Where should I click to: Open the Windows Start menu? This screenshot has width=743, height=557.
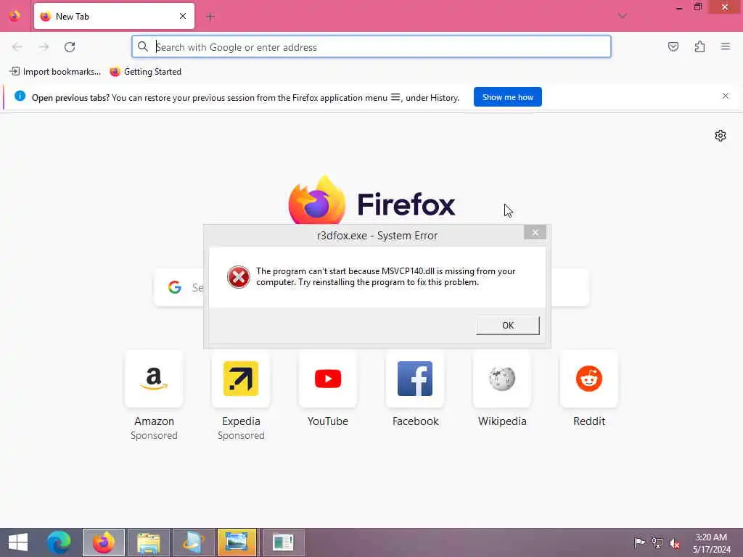tap(18, 542)
